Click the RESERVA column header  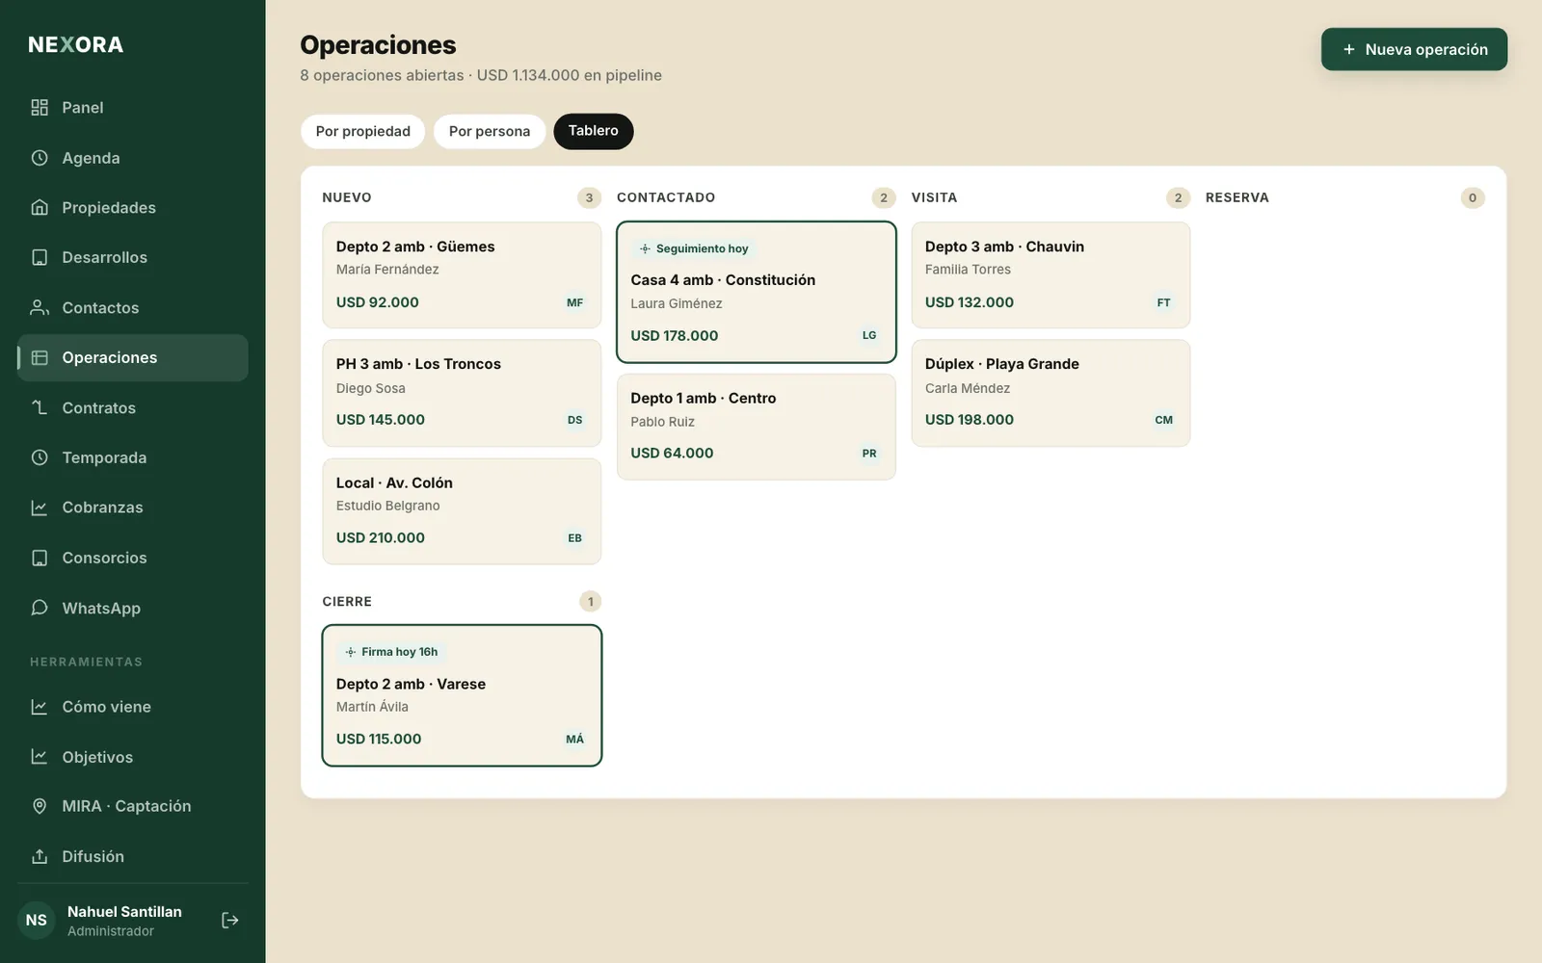pos(1237,197)
